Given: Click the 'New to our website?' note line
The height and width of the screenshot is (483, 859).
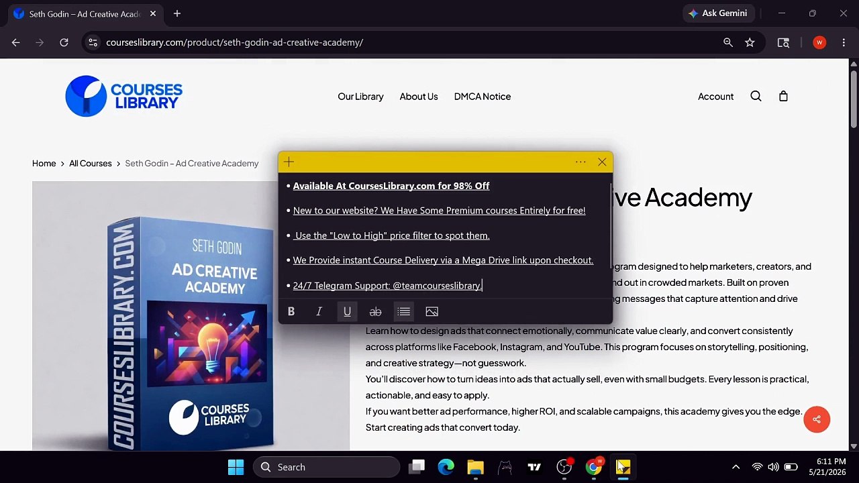Looking at the screenshot, I should [439, 211].
